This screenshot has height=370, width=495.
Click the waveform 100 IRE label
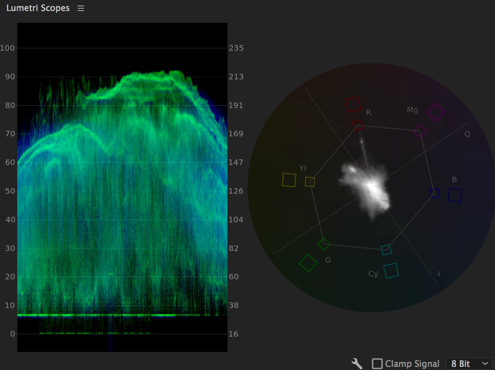[x=7, y=48]
